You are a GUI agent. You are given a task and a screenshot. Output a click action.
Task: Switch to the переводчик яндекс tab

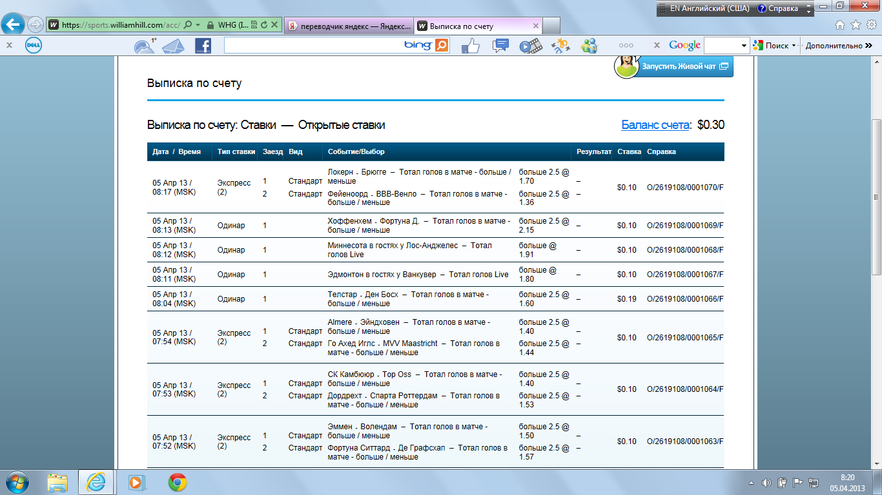pos(349,26)
